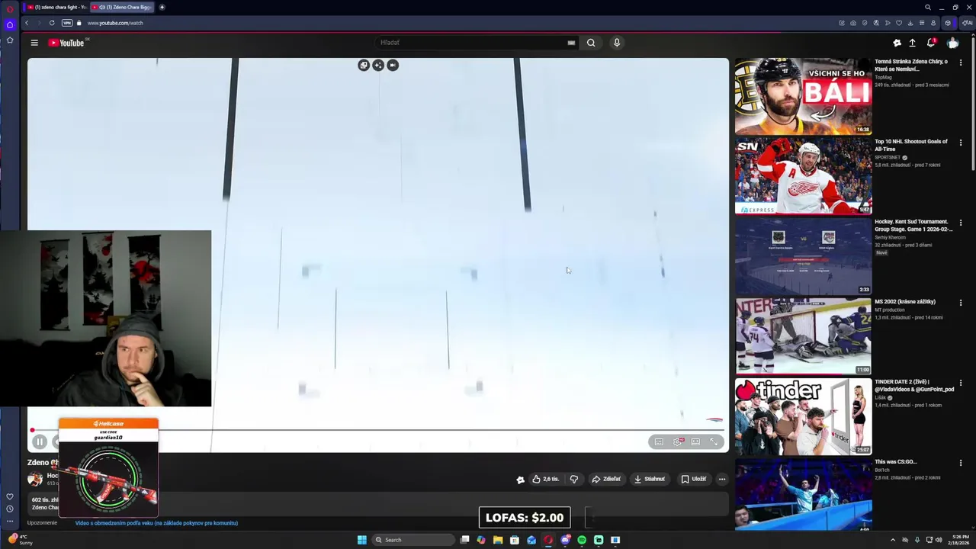Viewport: 976px width, 549px height.
Task: Like the video (2,6 tis.)
Action: [546, 479]
